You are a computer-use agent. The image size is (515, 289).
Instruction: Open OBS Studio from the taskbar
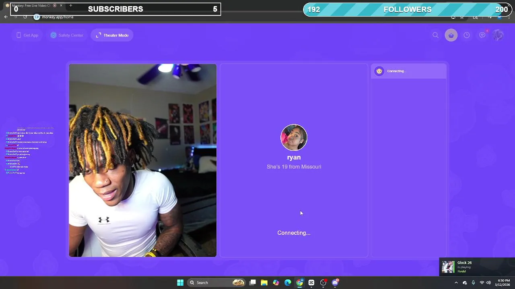[x=323, y=283]
